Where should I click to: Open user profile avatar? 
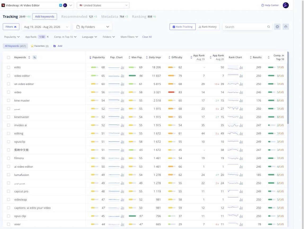click(x=286, y=5)
